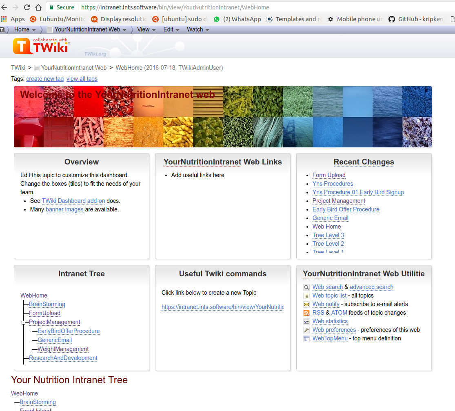Click the TWiki logo in header
This screenshot has height=411, width=455.
coord(41,46)
